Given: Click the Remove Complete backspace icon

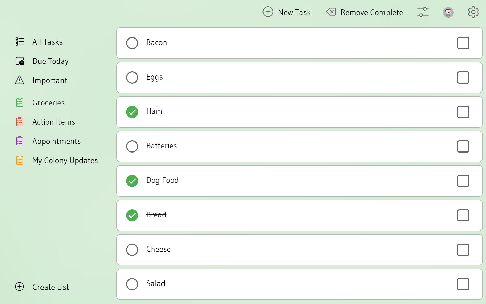Looking at the screenshot, I should point(331,12).
